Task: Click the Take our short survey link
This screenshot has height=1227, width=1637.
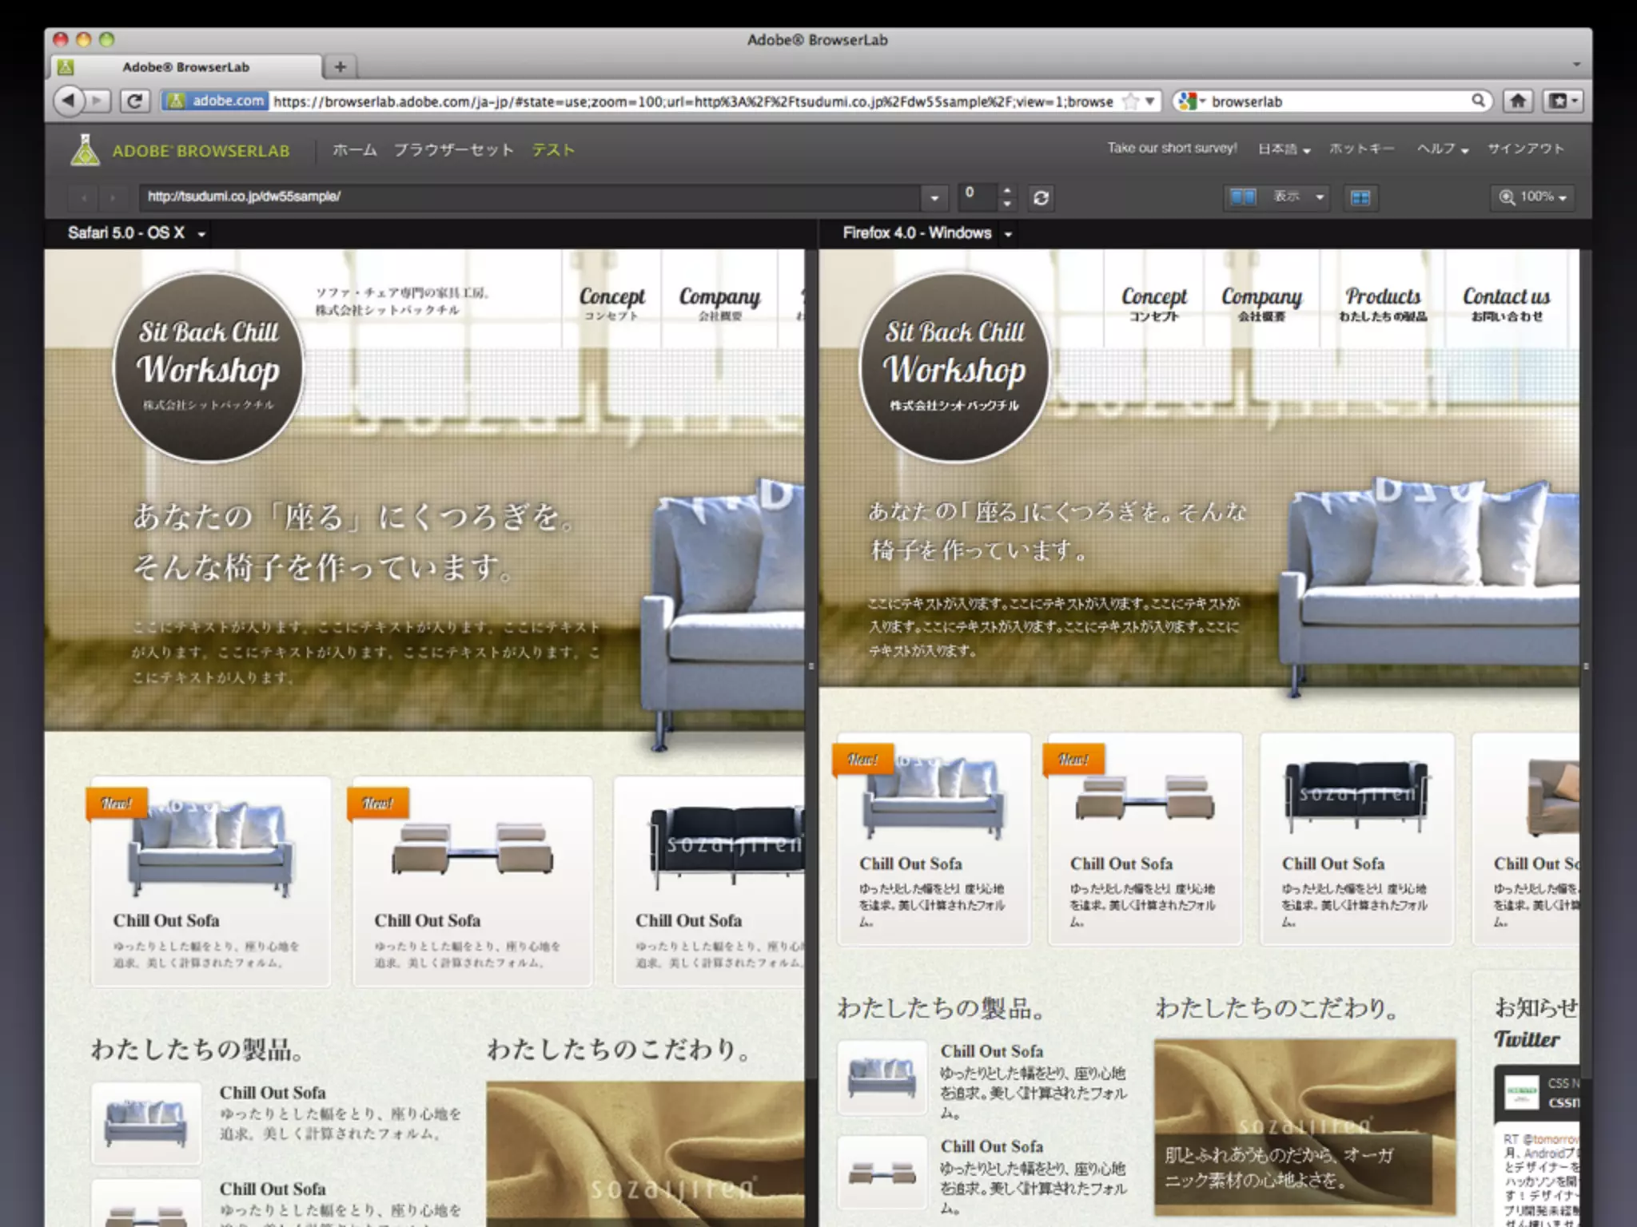Action: (1171, 148)
